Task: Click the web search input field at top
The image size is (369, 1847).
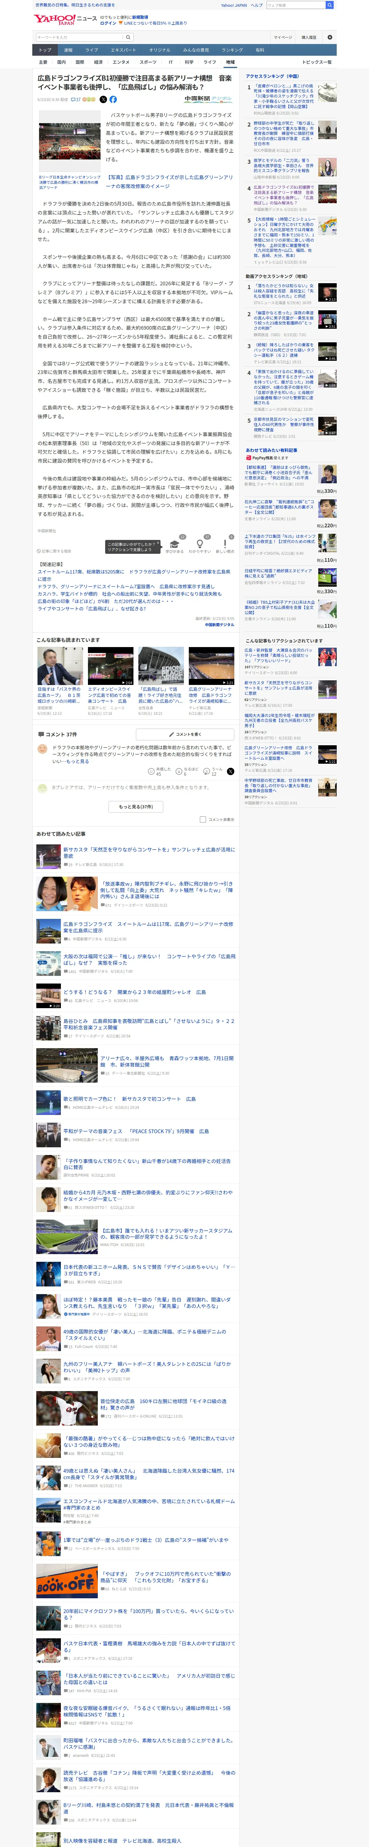Action: (296, 5)
